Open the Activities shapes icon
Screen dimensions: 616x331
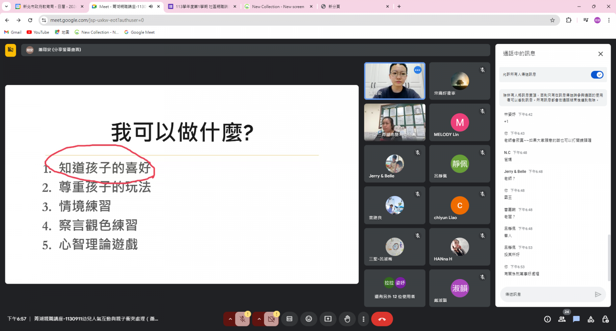click(x=591, y=319)
